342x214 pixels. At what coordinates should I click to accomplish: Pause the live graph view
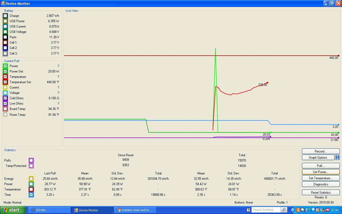[337, 158]
